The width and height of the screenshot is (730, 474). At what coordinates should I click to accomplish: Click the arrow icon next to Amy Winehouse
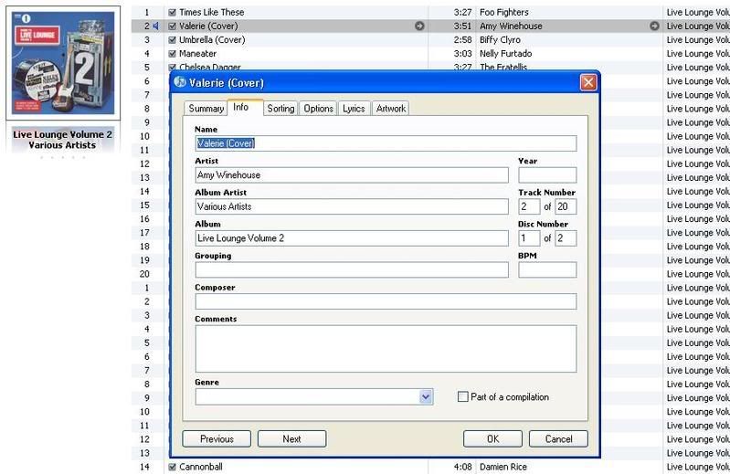tap(654, 26)
